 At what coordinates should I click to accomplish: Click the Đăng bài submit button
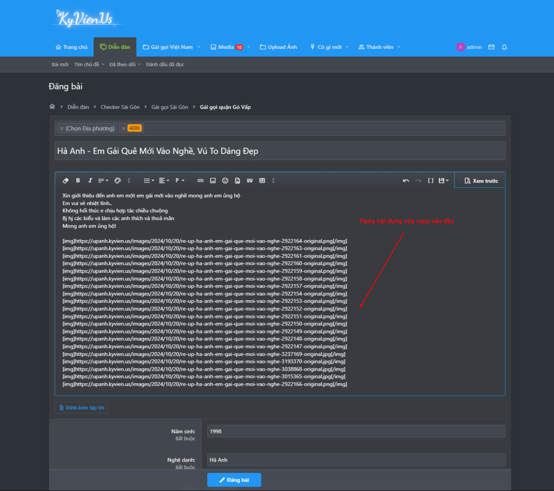pos(234,480)
